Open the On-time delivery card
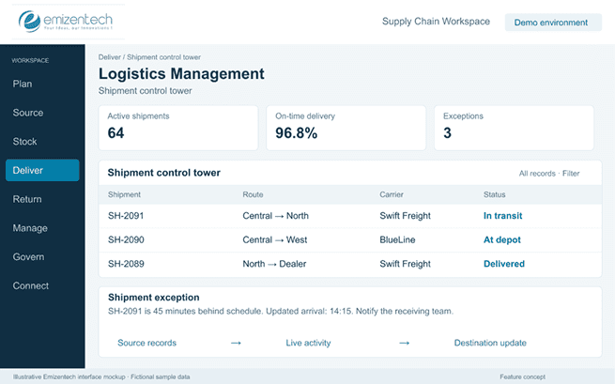Screen dimensions: 615x384 (x=346, y=128)
